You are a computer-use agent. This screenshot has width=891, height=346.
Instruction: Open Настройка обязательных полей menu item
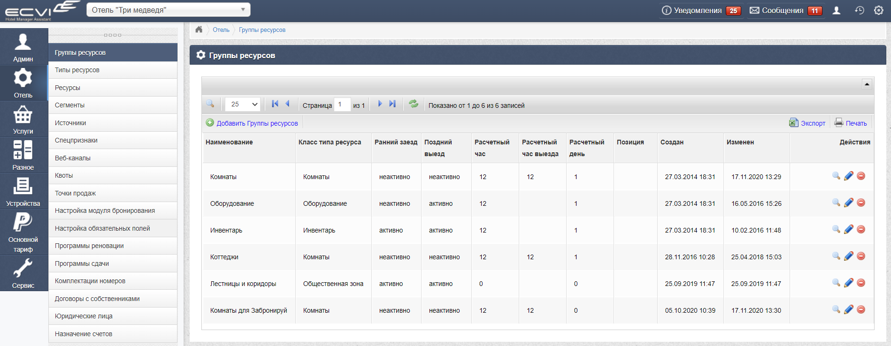pos(113,228)
